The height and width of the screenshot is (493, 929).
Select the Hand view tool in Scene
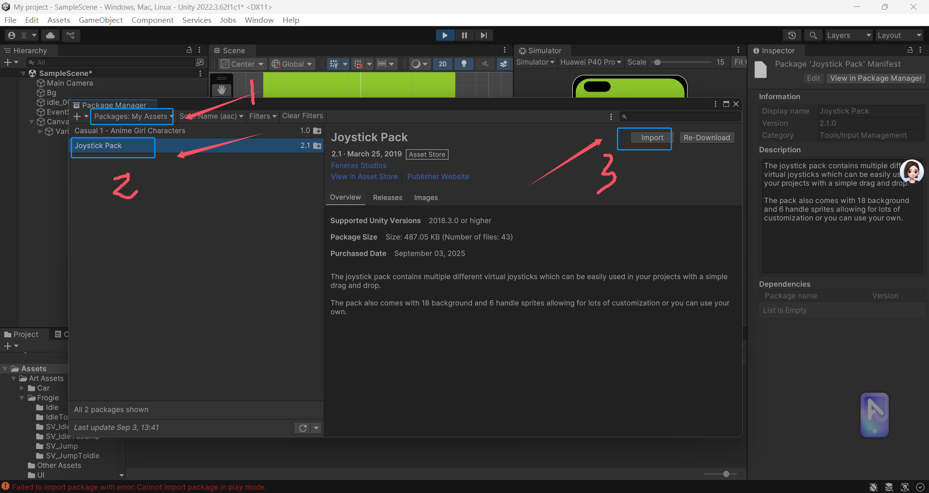222,89
